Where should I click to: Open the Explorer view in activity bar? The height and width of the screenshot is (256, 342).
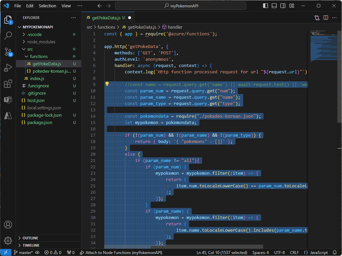click(8, 20)
